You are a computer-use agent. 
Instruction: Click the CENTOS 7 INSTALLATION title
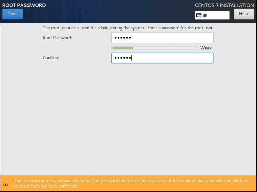[224, 5]
